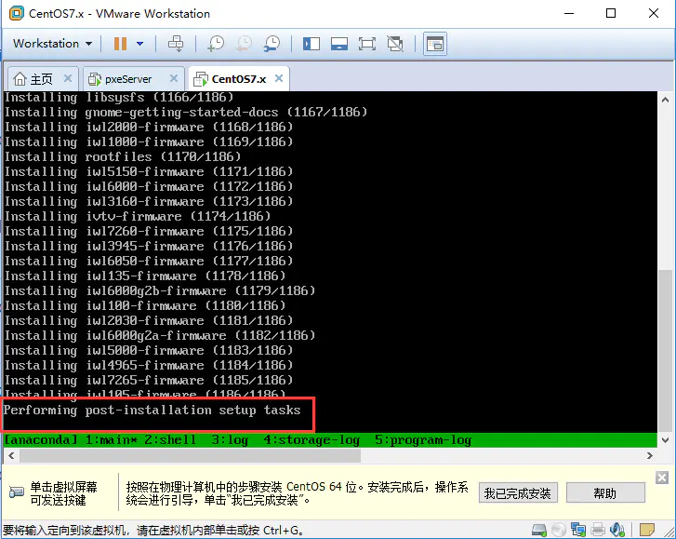Click the horizontal scrollbar right arrow
The image size is (676, 539).
(x=650, y=456)
